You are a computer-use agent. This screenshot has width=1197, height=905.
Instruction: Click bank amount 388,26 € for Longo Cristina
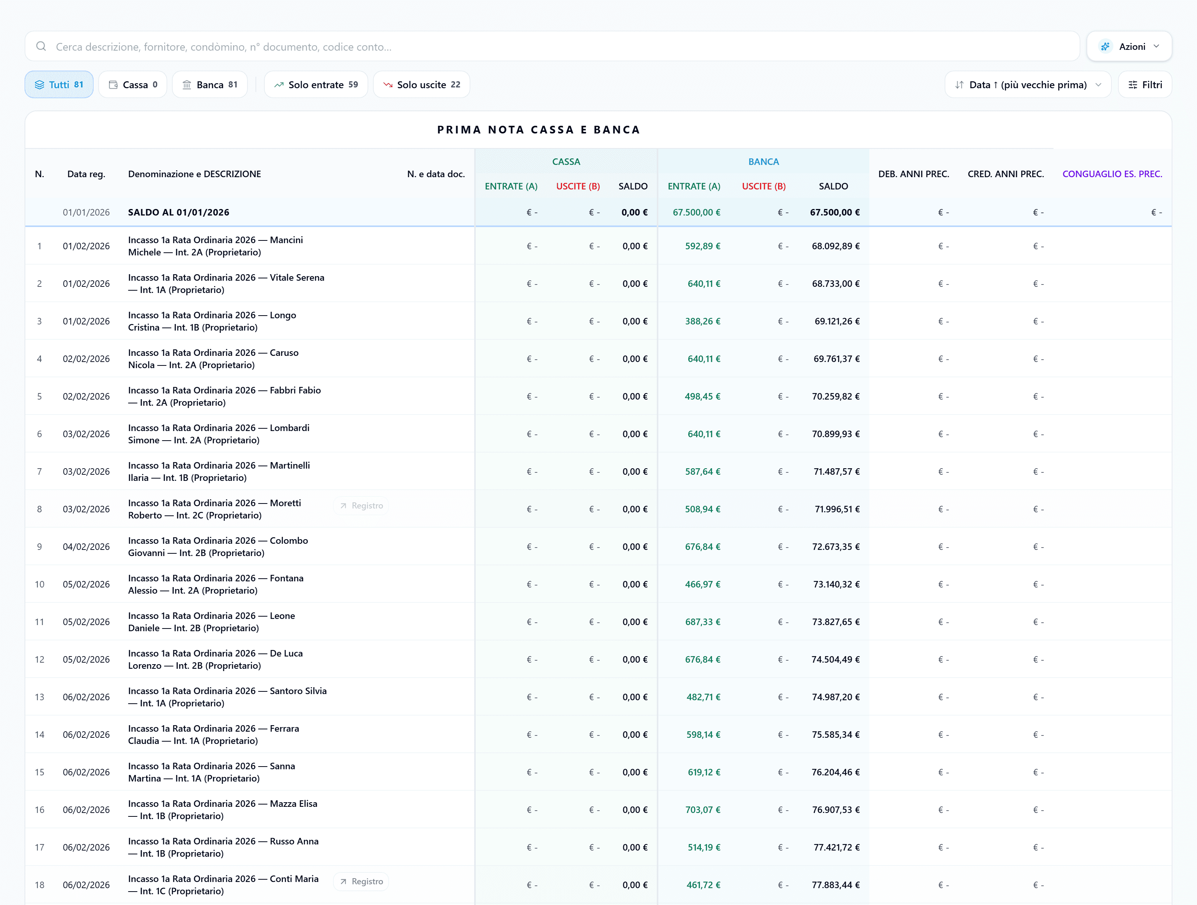(702, 321)
